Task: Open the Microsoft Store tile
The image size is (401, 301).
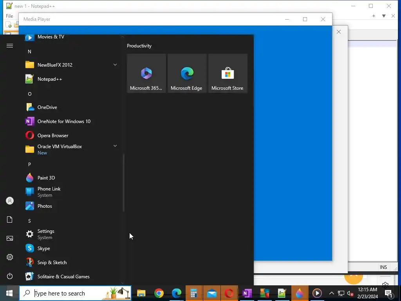Action: tap(228, 73)
